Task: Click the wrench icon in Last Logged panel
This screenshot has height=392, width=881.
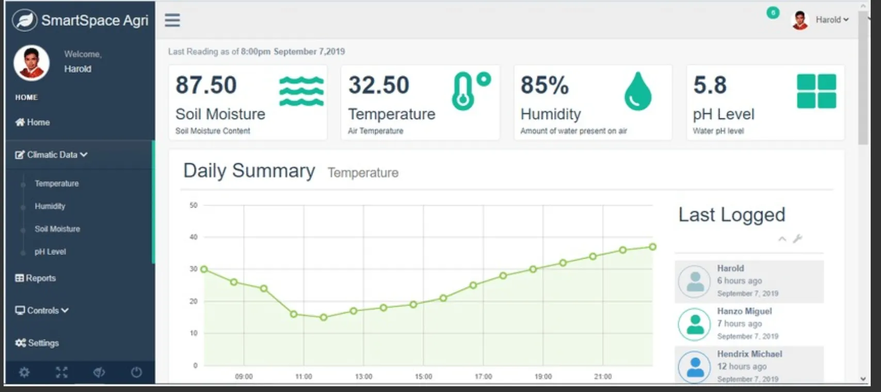Action: click(797, 238)
